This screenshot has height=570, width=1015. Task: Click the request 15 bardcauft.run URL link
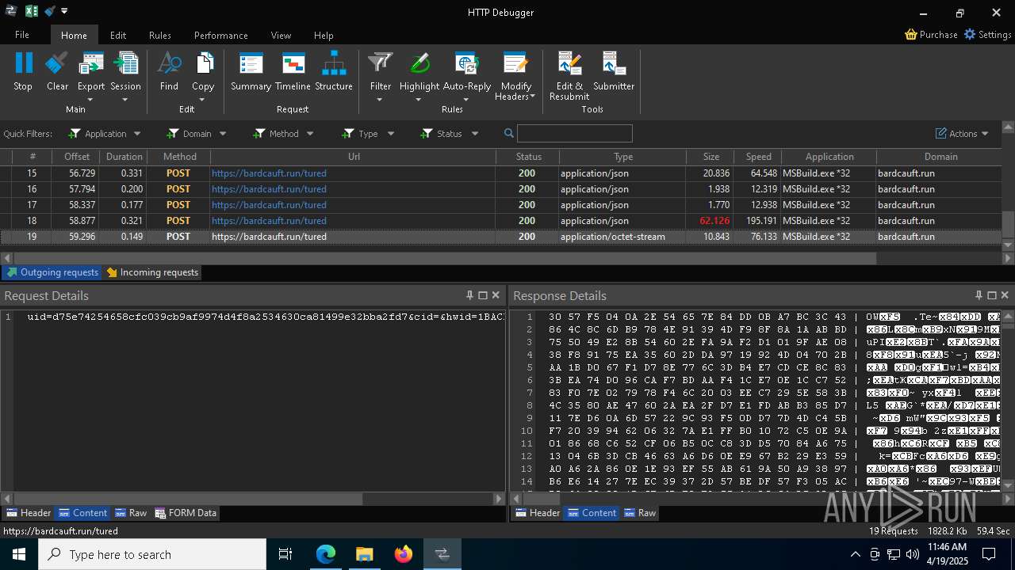[269, 173]
